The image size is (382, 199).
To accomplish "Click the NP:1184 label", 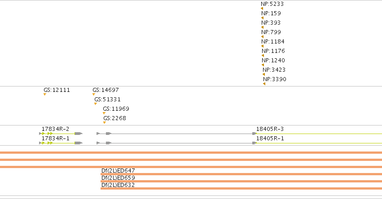I will [x=273, y=42].
